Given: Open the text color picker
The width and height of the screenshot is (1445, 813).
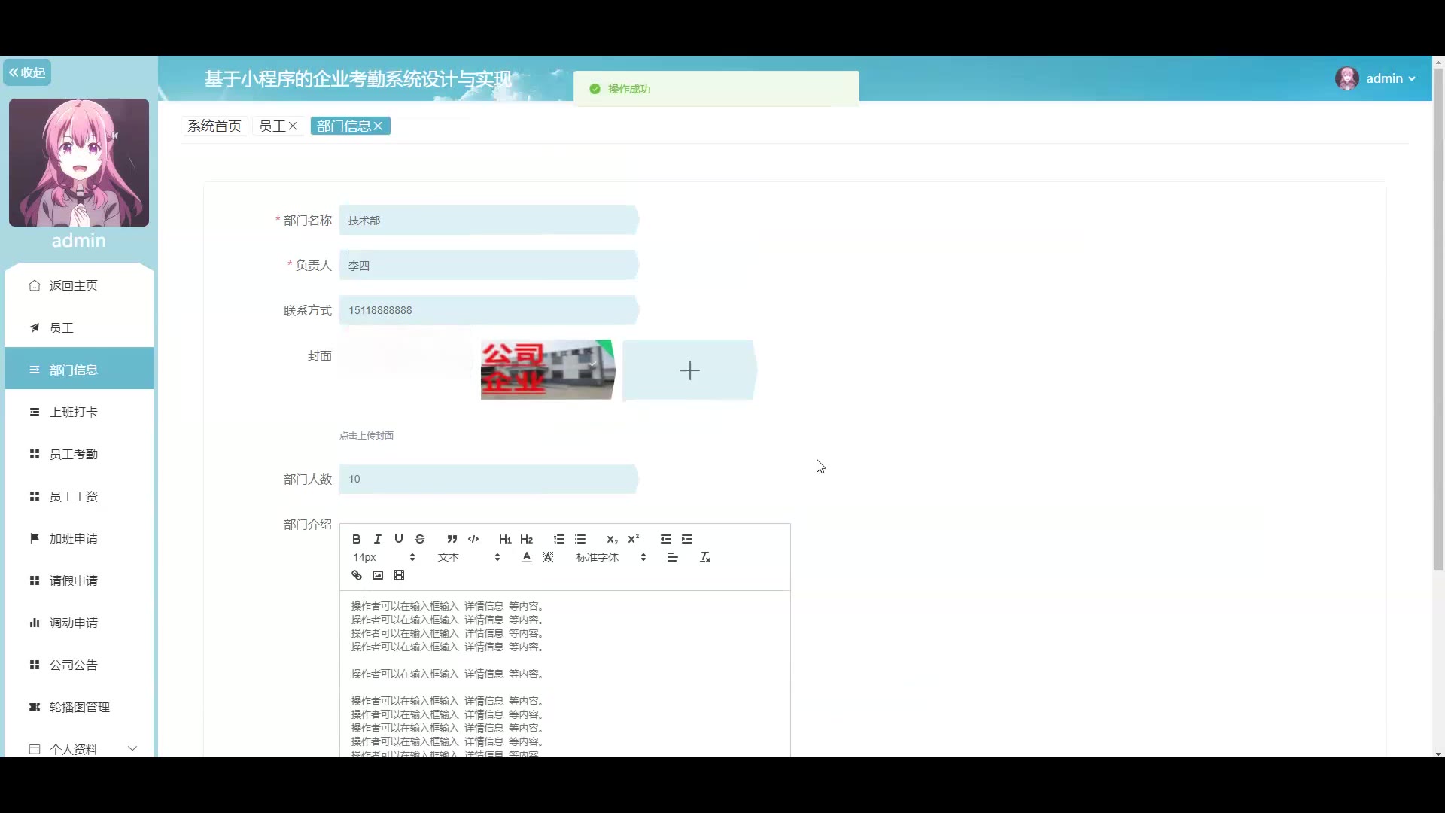Looking at the screenshot, I should pos(527,558).
